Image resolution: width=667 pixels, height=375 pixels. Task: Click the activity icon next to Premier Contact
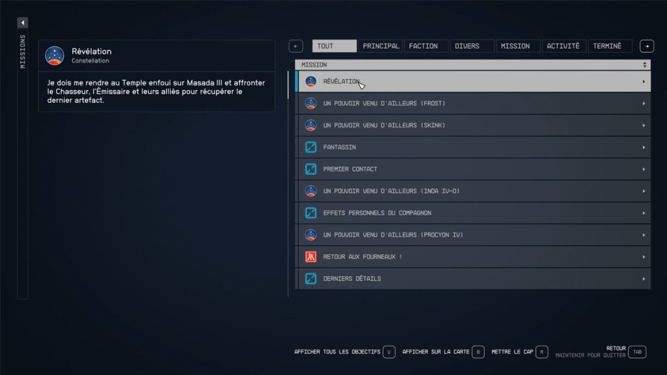pyautogui.click(x=309, y=169)
